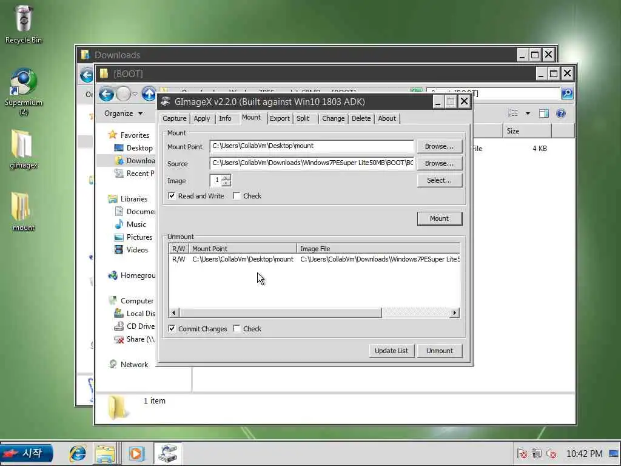Viewport: 621px width, 466px height.
Task: Click the Image number field
Action: 216,180
